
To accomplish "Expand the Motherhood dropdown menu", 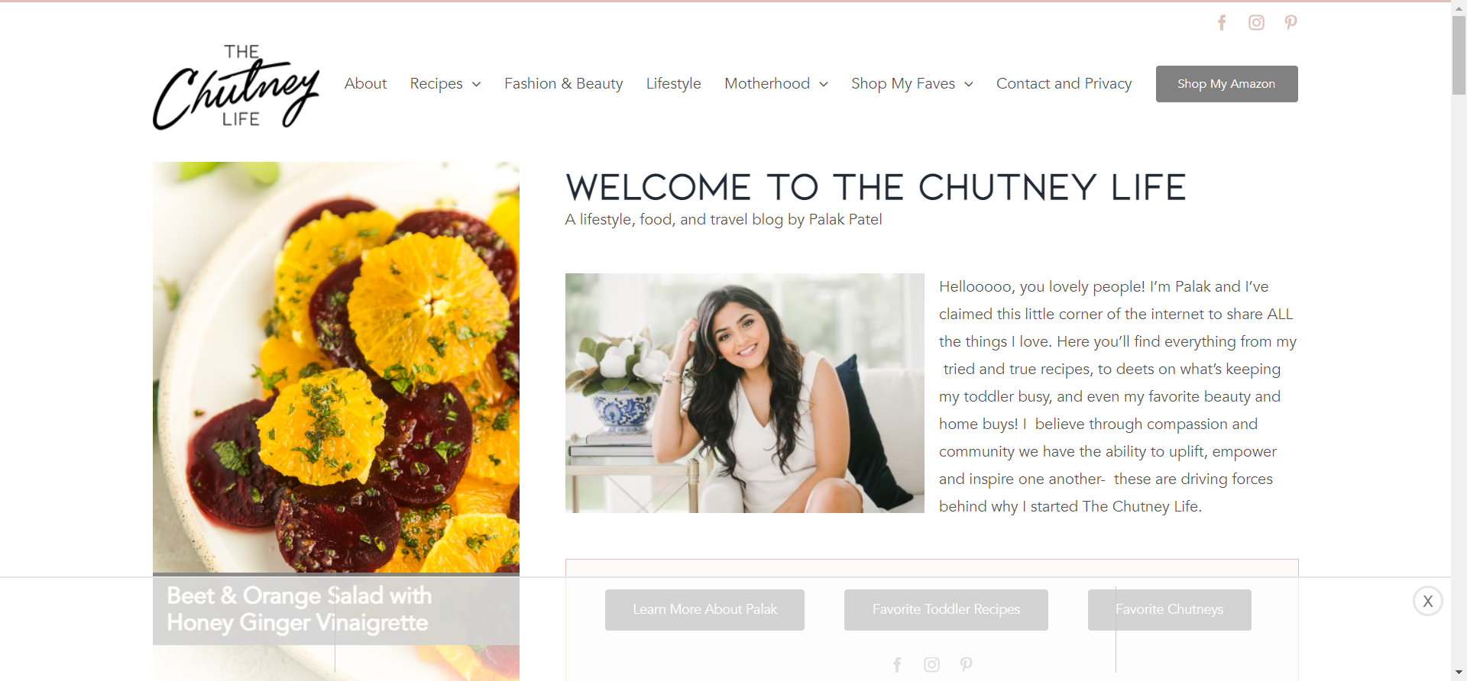I will click(x=776, y=83).
